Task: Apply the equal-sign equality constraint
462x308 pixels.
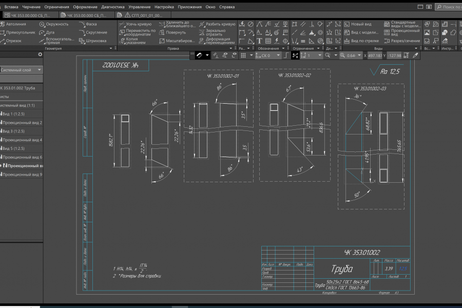Action: click(303, 41)
